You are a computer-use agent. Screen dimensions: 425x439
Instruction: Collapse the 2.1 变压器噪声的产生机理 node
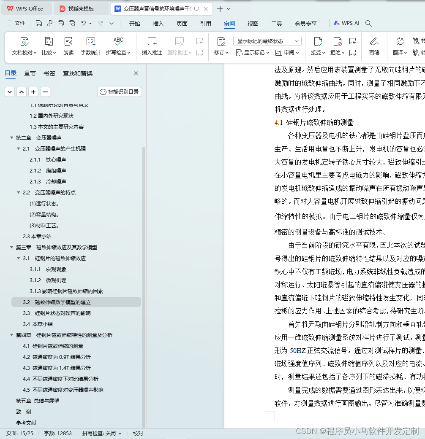click(x=19, y=148)
